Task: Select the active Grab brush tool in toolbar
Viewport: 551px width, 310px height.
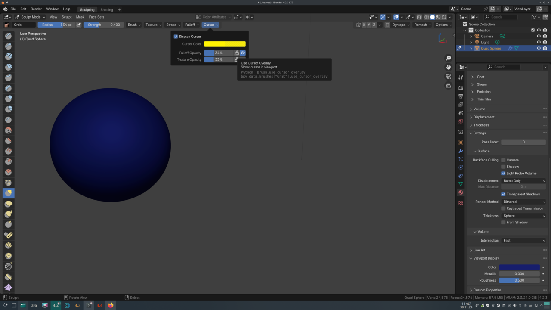Action: pyautogui.click(x=8, y=193)
